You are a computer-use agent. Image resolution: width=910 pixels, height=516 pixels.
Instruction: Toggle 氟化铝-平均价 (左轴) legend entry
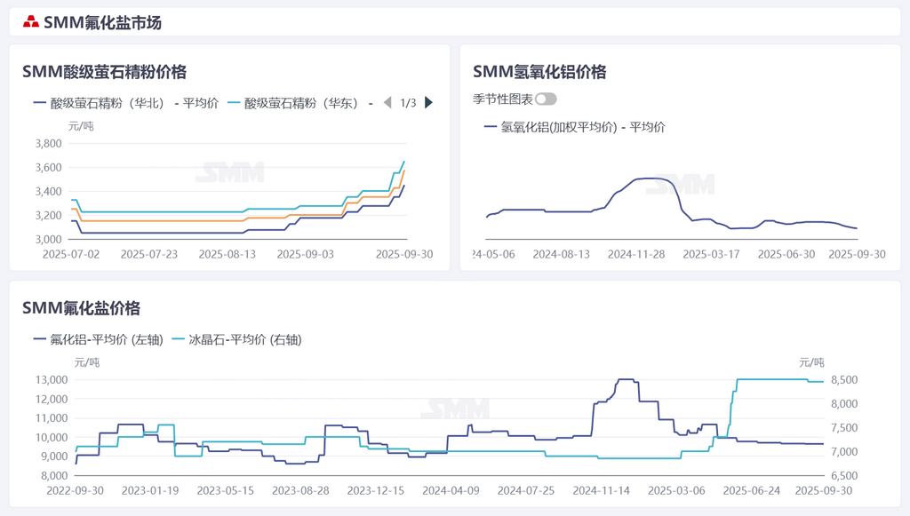pos(98,339)
